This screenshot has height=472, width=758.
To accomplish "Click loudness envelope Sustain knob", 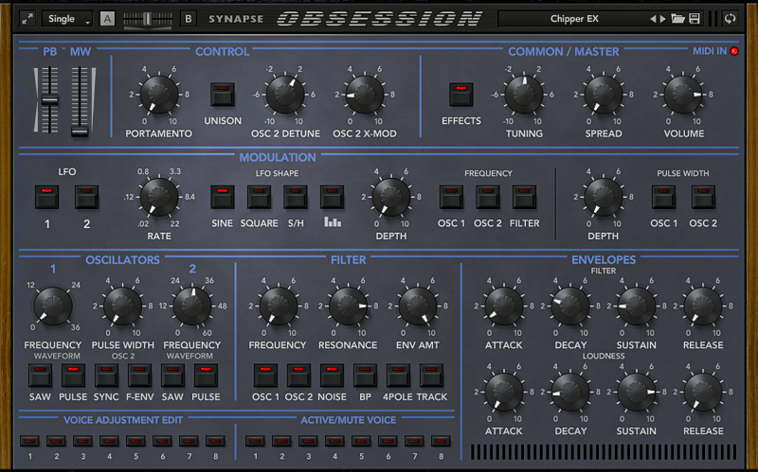I will (637, 392).
